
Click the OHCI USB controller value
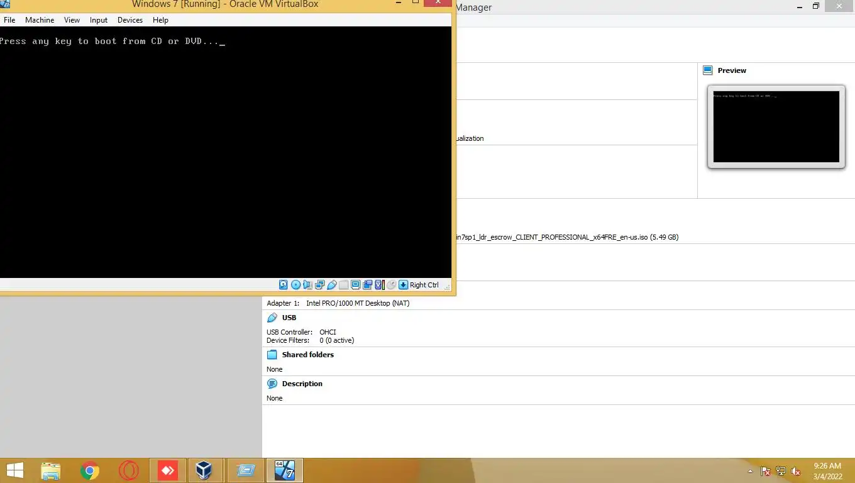click(x=328, y=332)
